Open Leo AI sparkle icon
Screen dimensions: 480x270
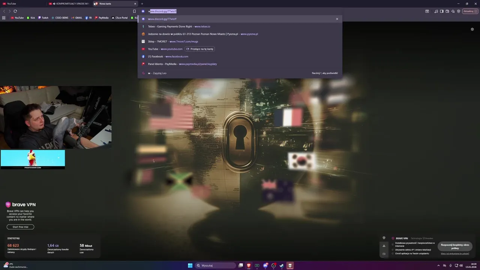click(x=453, y=11)
